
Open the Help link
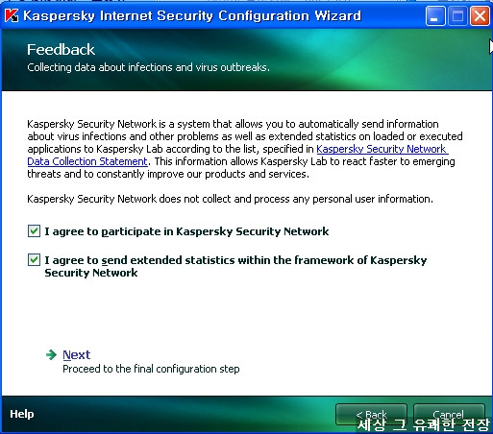[22, 414]
